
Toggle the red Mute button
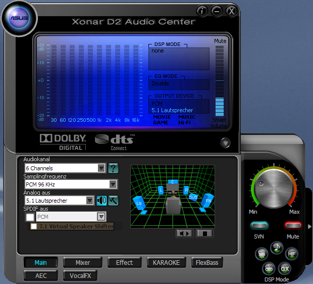[x=293, y=225]
